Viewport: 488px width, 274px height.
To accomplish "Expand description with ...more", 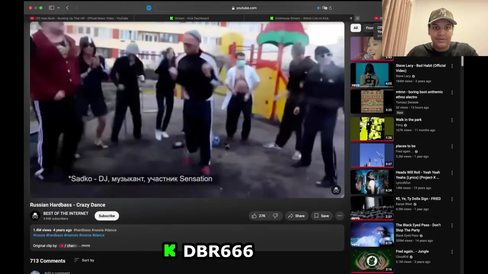I will tap(85, 245).
